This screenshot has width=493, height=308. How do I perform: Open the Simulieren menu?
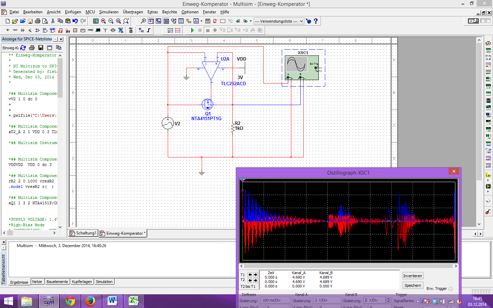pyautogui.click(x=109, y=12)
